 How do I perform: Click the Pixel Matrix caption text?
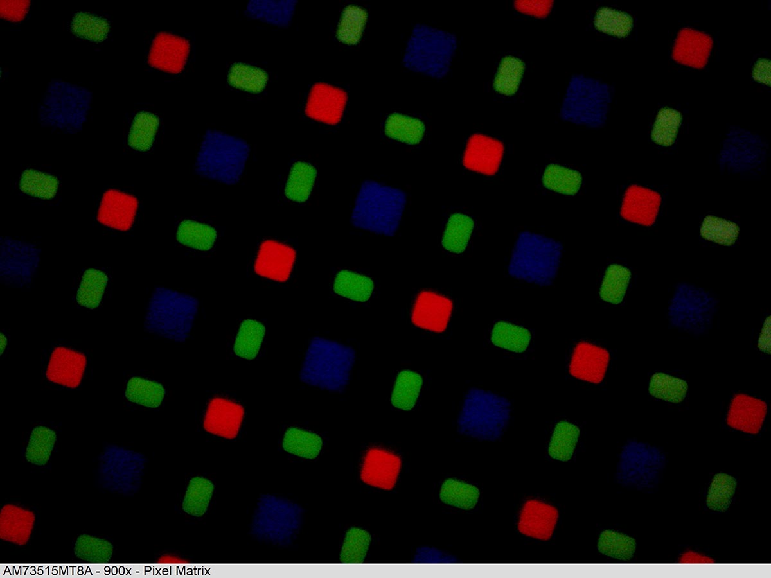177,571
